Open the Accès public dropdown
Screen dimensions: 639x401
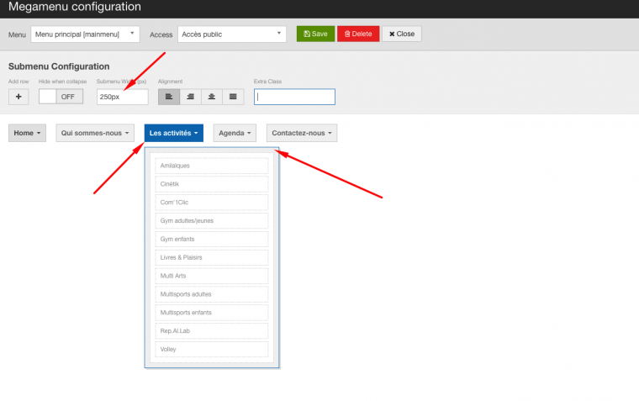tap(232, 34)
